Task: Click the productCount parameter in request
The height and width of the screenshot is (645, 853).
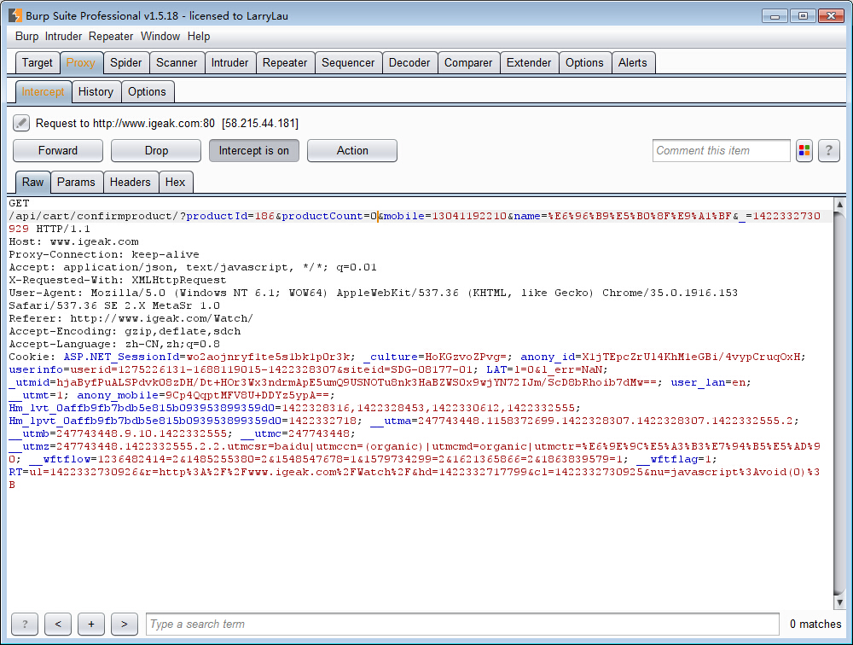Action: 322,216
